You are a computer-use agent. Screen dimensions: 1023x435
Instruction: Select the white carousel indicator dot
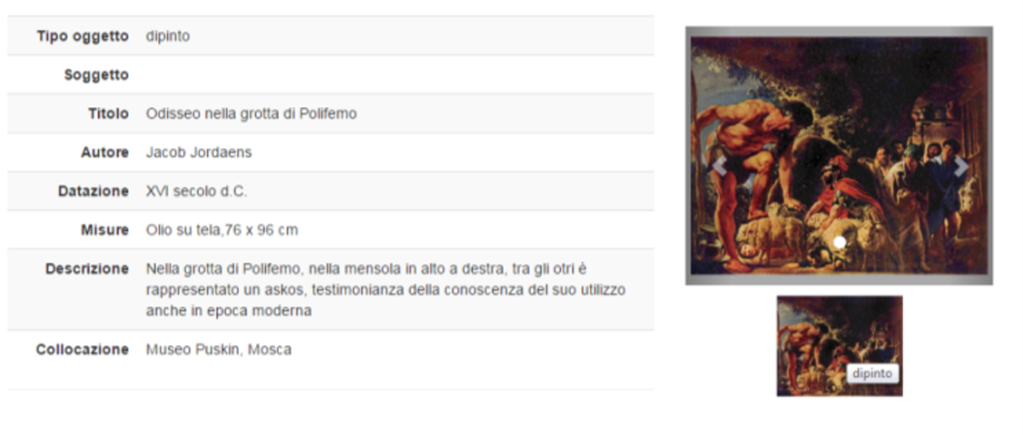tap(840, 242)
